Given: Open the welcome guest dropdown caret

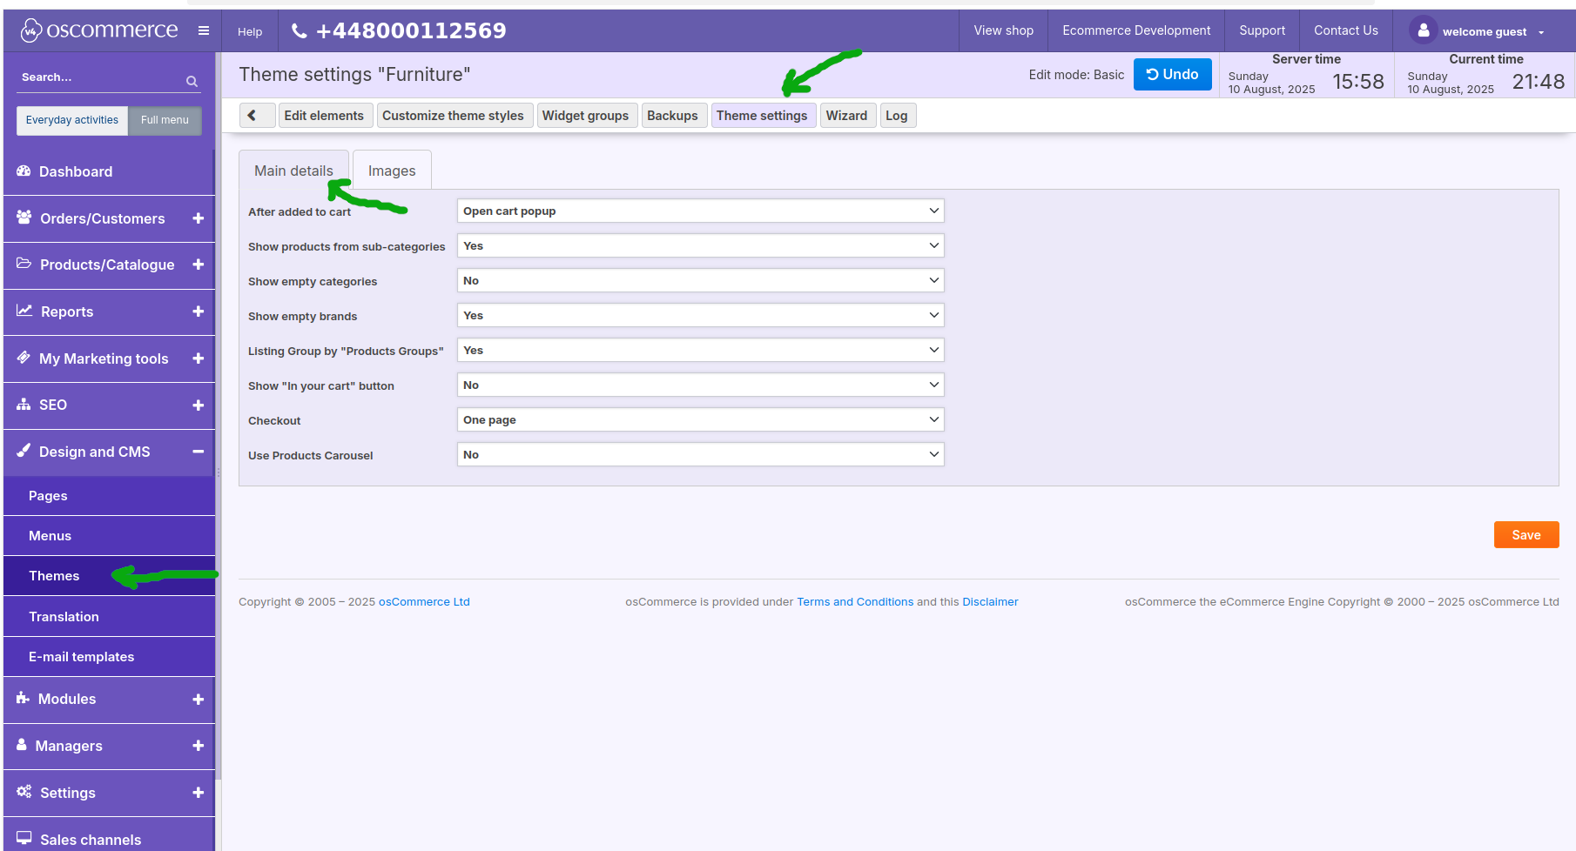Looking at the screenshot, I should [1541, 33].
